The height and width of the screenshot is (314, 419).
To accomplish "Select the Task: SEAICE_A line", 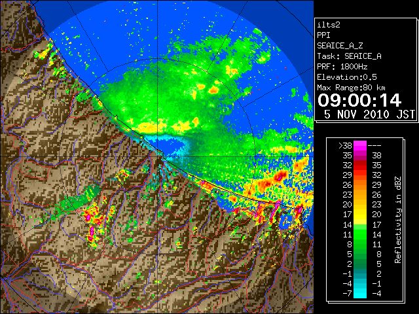I will coord(349,56).
